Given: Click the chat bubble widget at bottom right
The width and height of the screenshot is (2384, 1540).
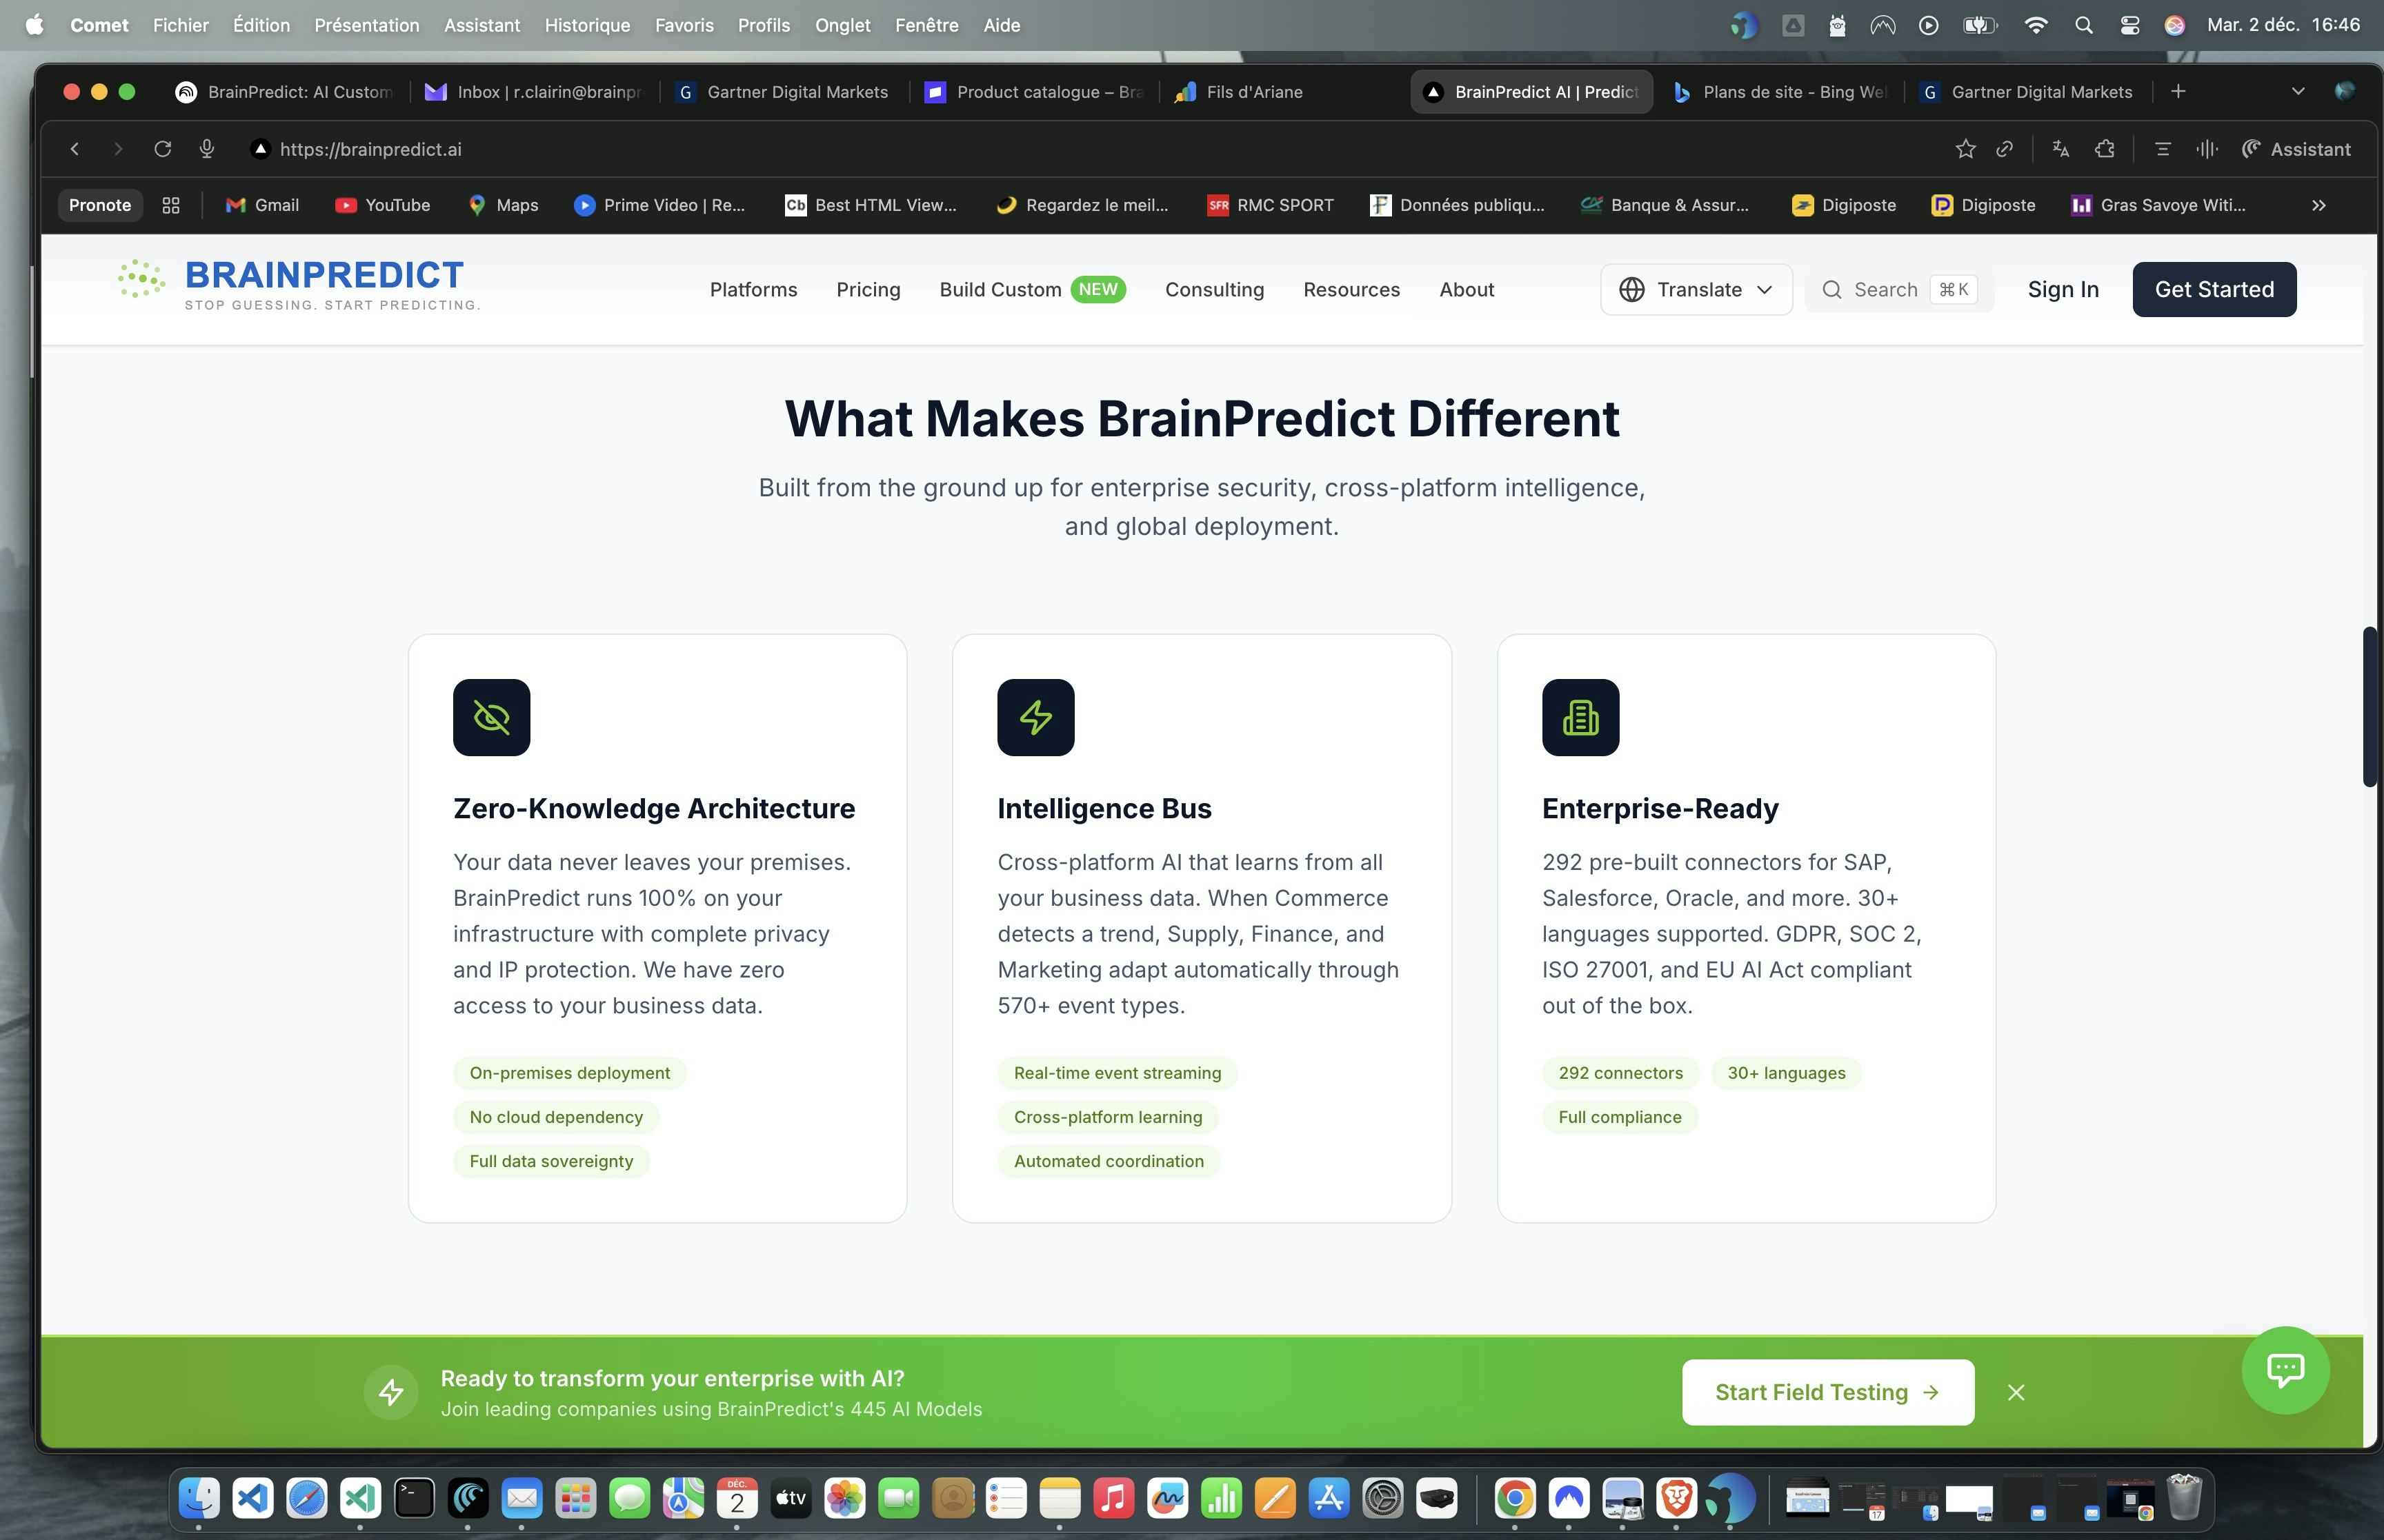Looking at the screenshot, I should click(2287, 1370).
